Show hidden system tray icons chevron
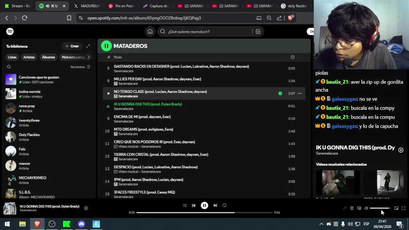The image size is (409, 230). pos(321,224)
